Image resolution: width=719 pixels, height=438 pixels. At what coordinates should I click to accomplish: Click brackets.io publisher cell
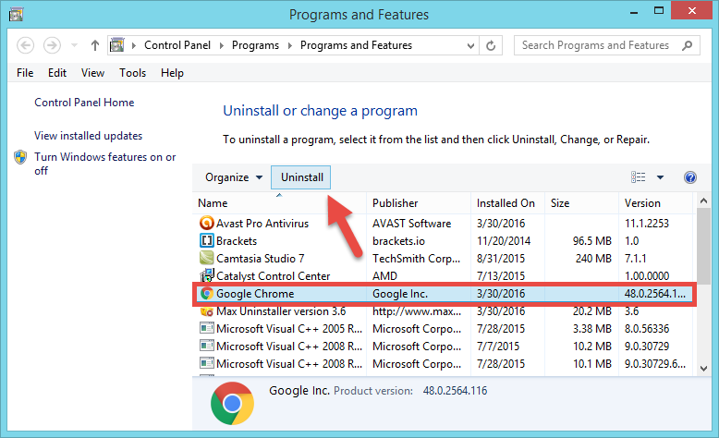tap(398, 241)
